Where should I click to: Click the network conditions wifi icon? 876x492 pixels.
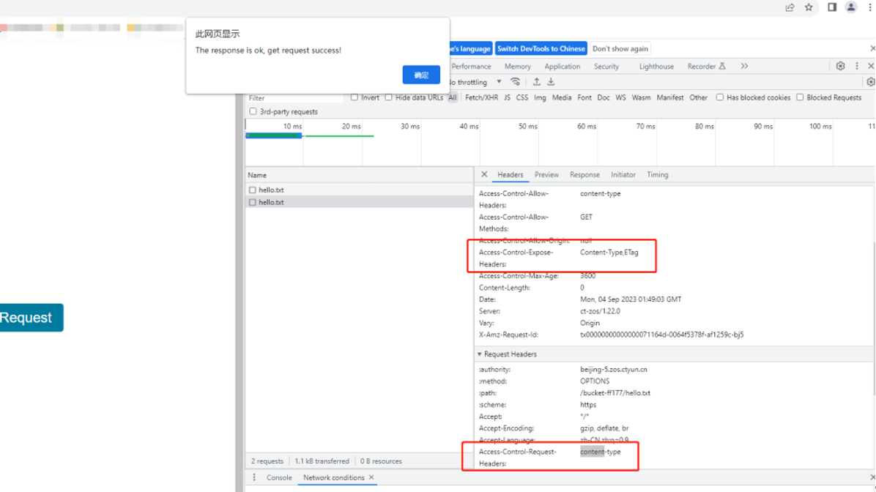pos(516,82)
